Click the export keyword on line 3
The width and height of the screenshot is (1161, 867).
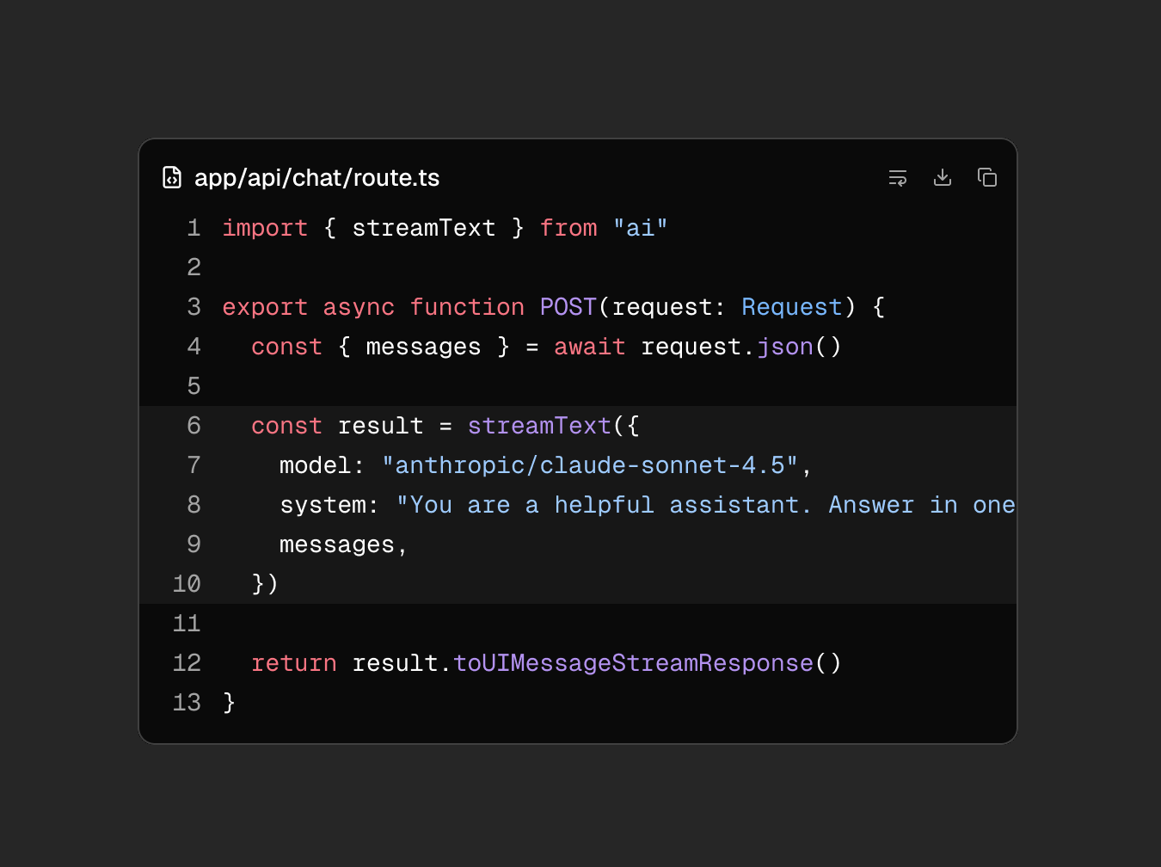coord(265,307)
